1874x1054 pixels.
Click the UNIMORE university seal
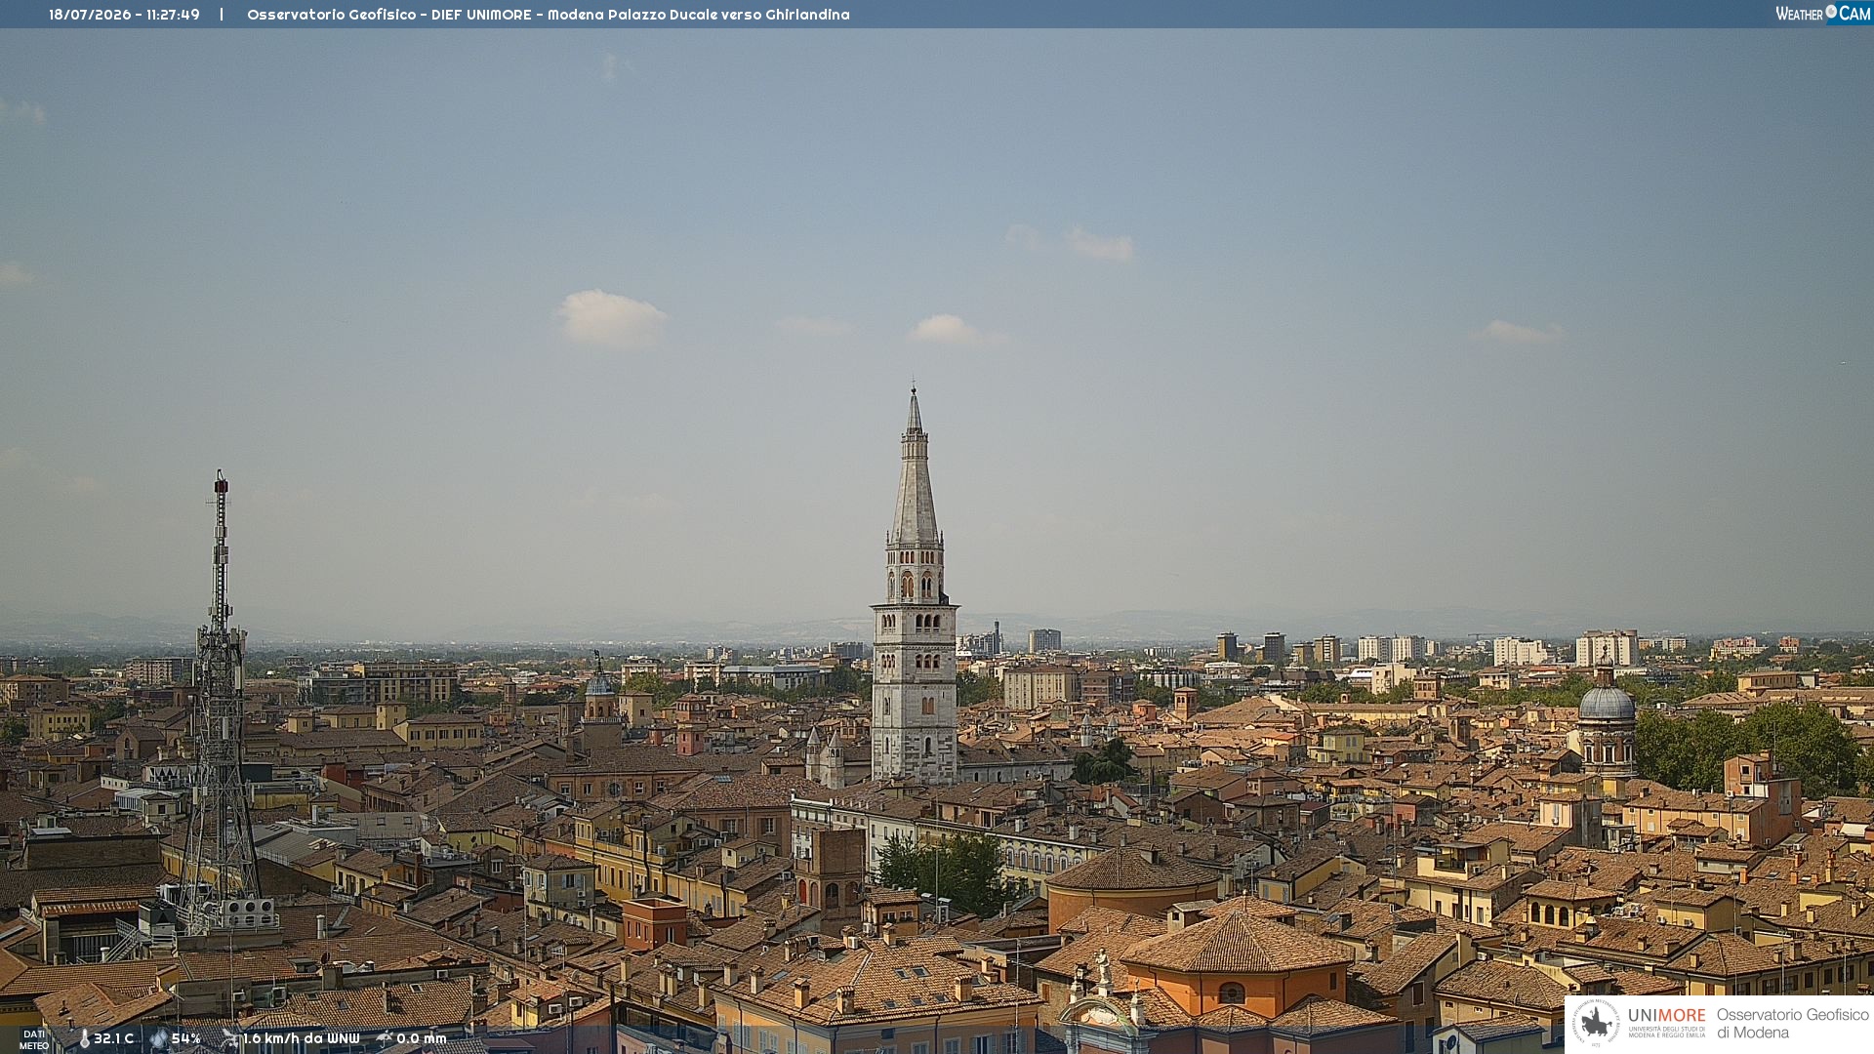coord(1596,1024)
